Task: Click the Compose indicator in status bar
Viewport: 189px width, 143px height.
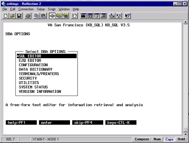Action: [x=142, y=139]
